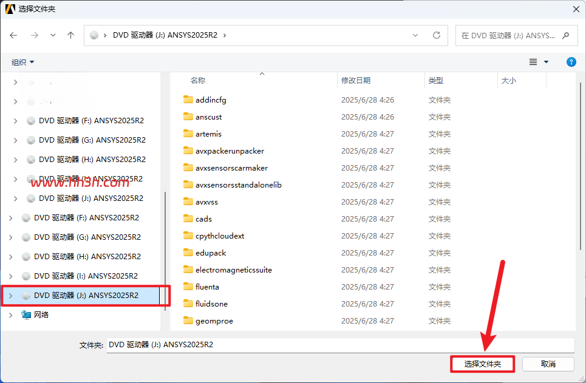Screen dimensions: 586x383
Task: Click the forward navigation arrow
Action: point(35,35)
